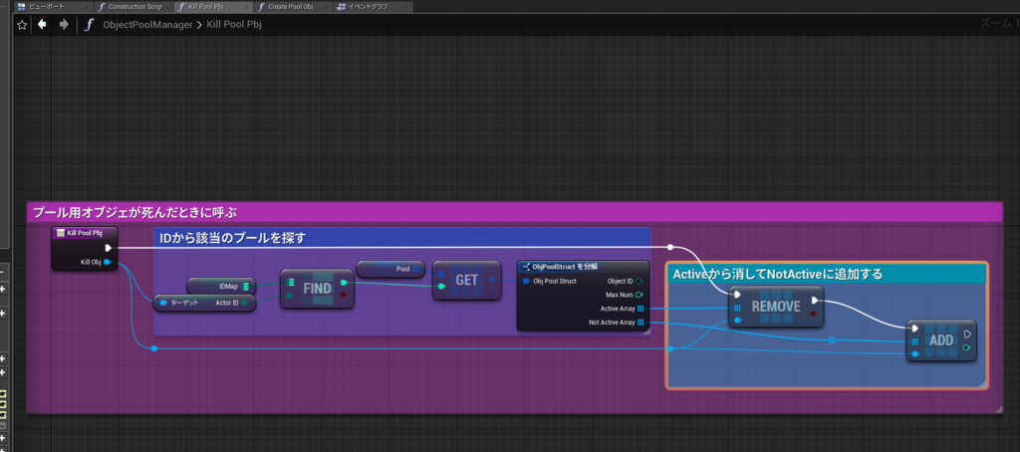Click the GET node output pin
Screen dimensions: 1020x452
point(492,281)
